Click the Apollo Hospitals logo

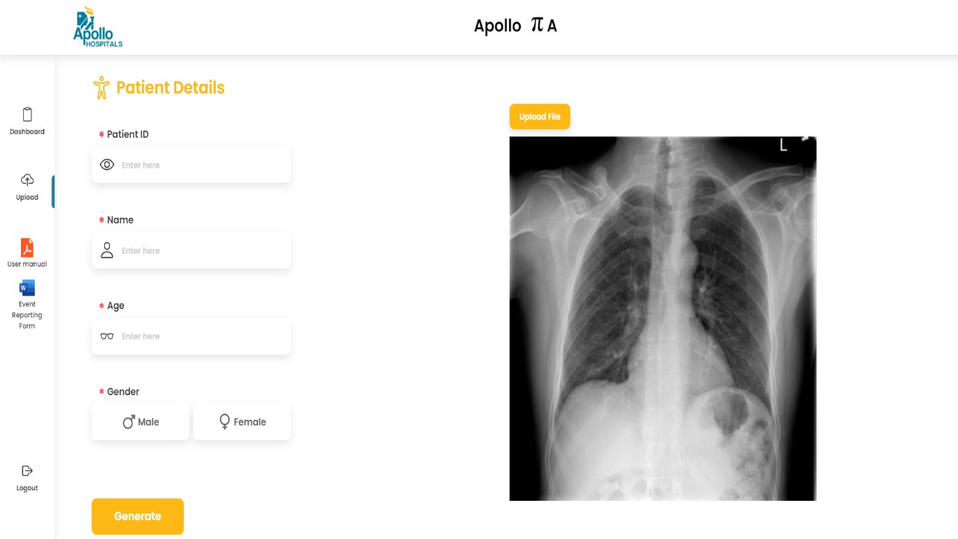pos(97,27)
